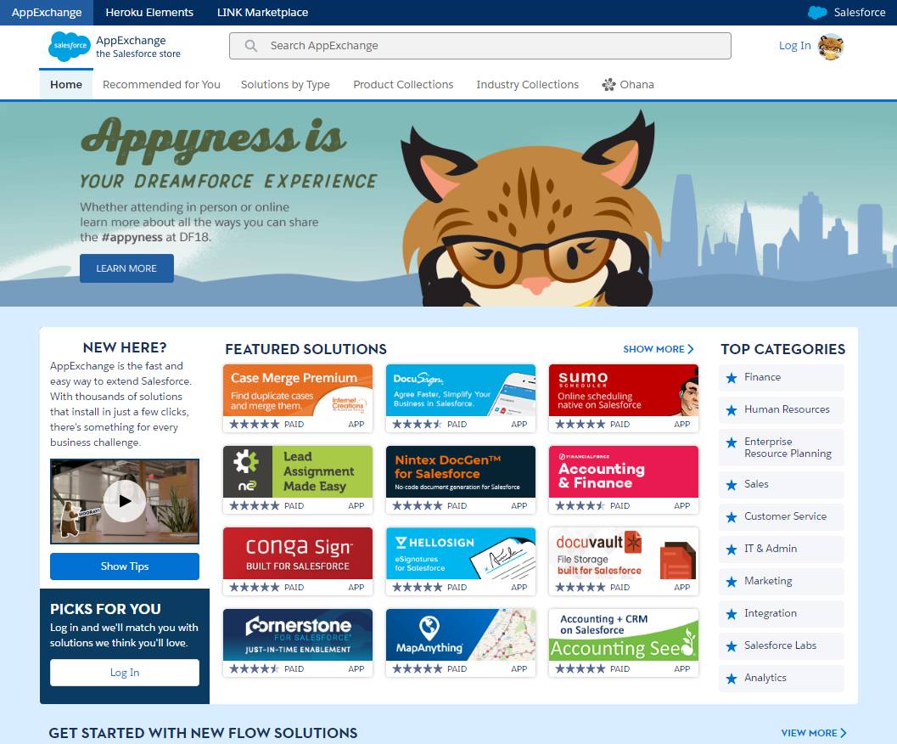
Task: Click the search magnifier icon
Action: coord(250,46)
